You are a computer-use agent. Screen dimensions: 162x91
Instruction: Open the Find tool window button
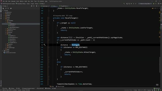click(x=5, y=88)
